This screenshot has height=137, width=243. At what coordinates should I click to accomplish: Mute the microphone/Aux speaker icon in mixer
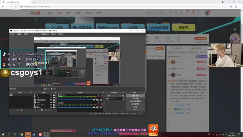[98, 100]
